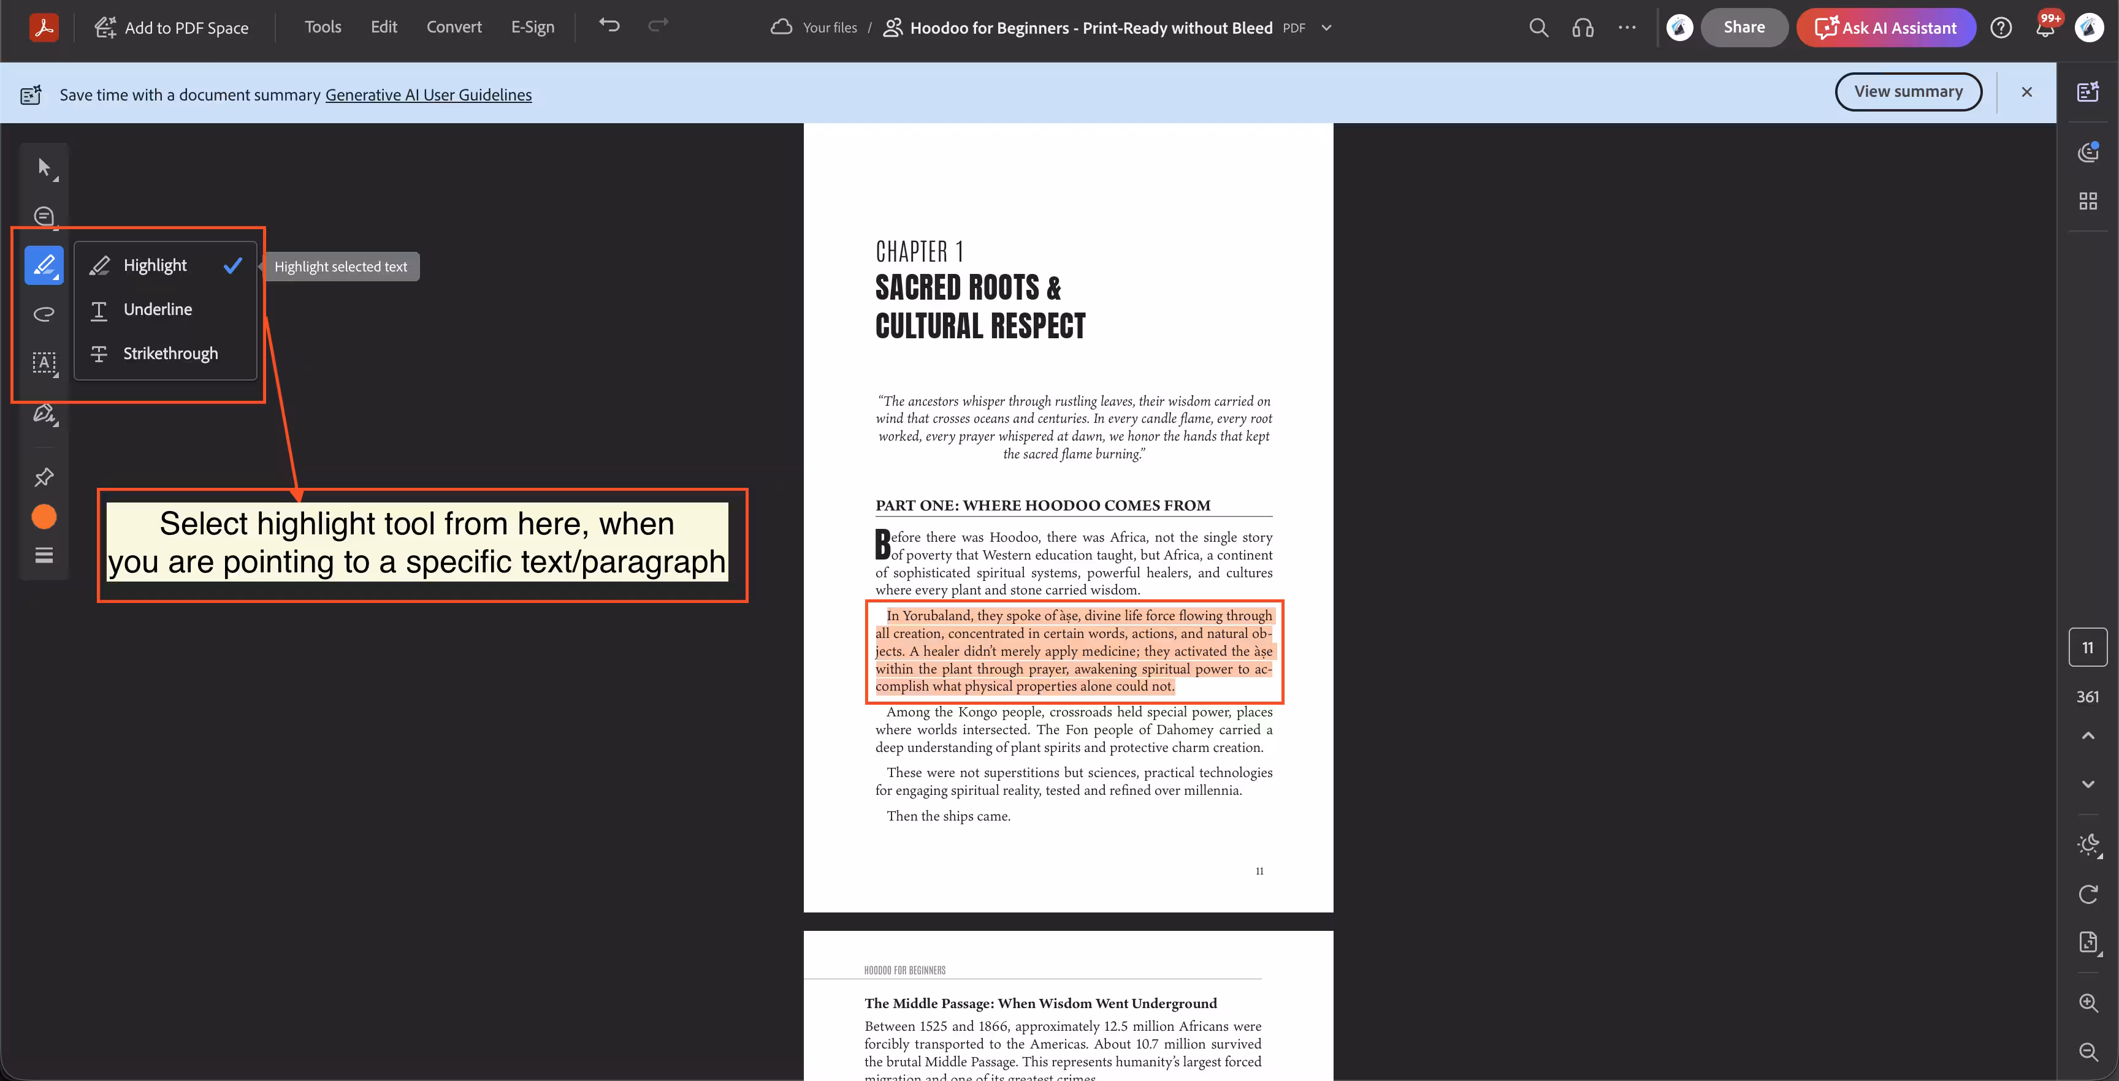Open the Tools menu
This screenshot has height=1081, width=2119.
[x=323, y=26]
